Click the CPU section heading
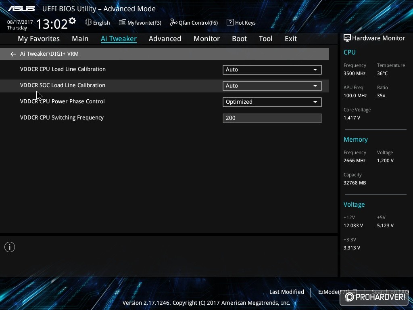The height and width of the screenshot is (310, 413). point(350,52)
